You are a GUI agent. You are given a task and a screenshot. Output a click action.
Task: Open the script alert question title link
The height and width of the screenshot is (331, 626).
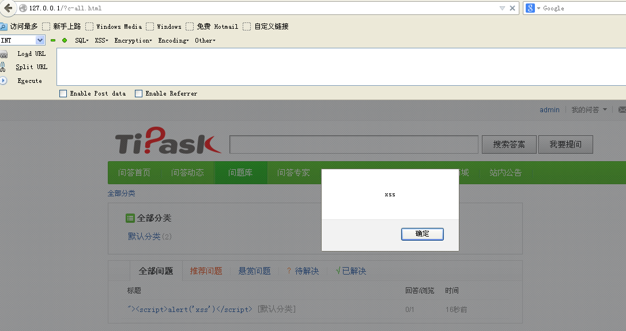click(190, 310)
